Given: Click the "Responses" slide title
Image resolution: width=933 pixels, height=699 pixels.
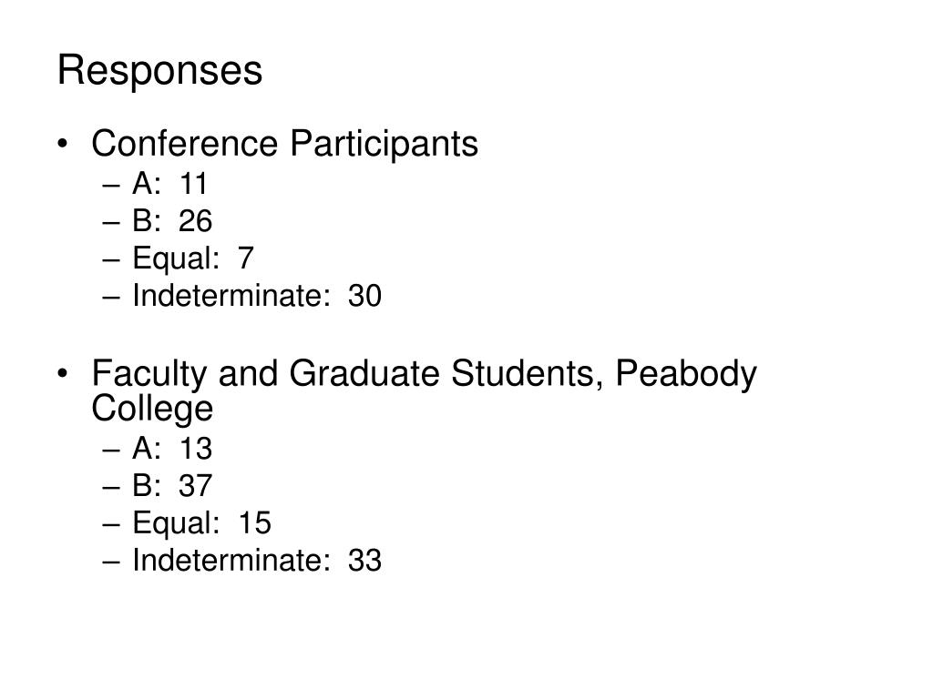Looking at the screenshot, I should tap(159, 71).
